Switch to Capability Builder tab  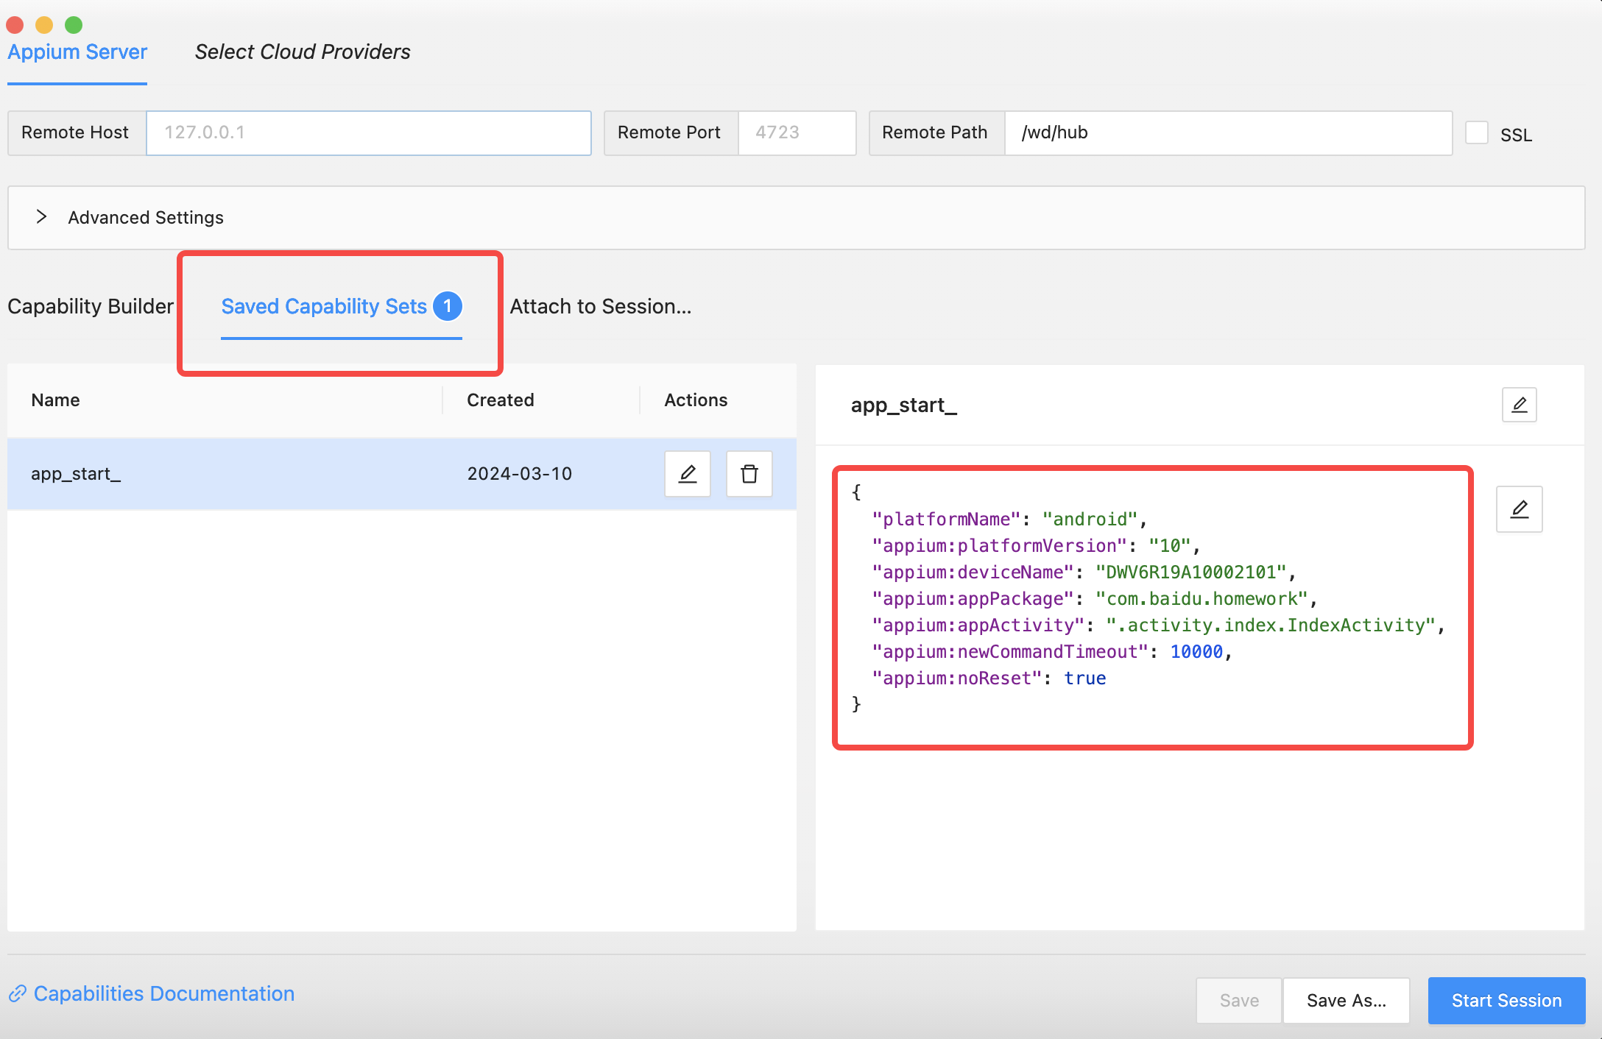point(91,306)
